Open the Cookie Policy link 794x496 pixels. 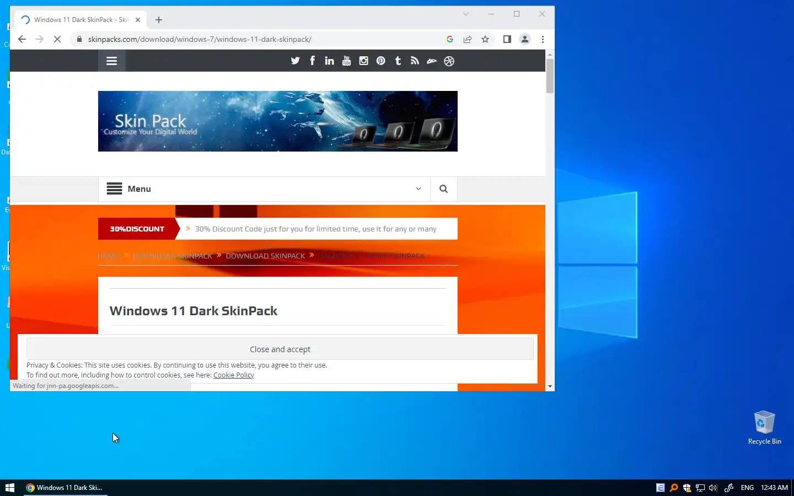click(x=233, y=375)
